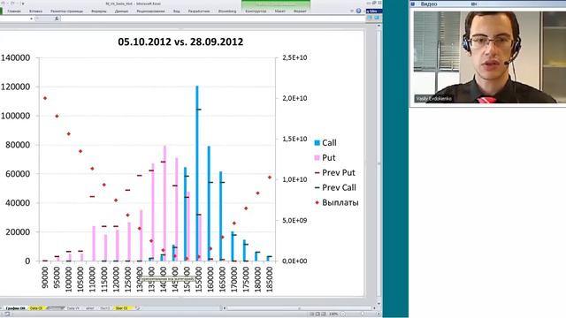The height and width of the screenshot is (318, 566).
Task: Click the insert new worksheet tab icon
Action: pos(138,308)
